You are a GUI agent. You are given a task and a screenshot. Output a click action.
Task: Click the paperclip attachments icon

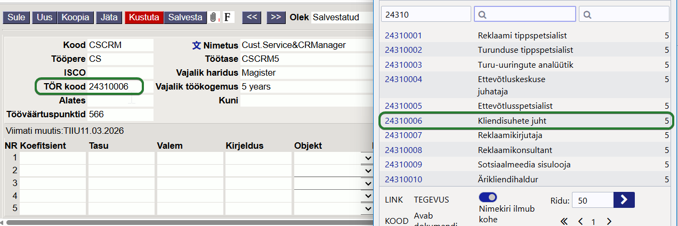(x=213, y=17)
